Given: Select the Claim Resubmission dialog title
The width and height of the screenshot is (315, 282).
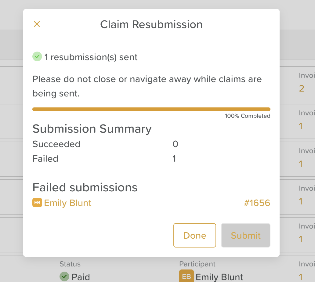Looking at the screenshot, I should [151, 24].
